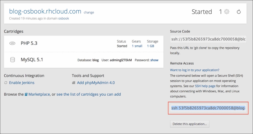Click the Marketplace icon
This screenshot has height=134, width=253.
(26, 94)
